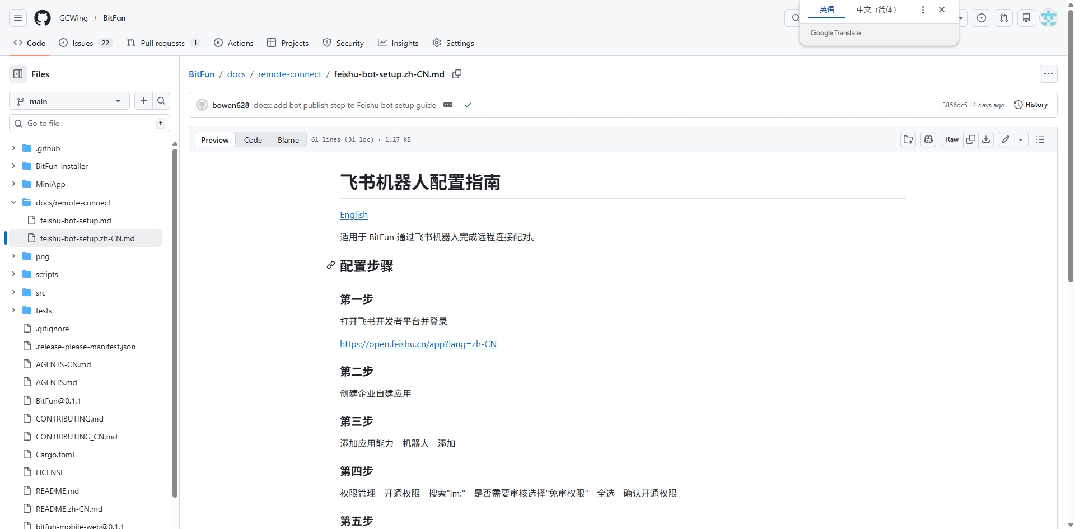
Task: Open the Insights tab
Action: point(398,43)
